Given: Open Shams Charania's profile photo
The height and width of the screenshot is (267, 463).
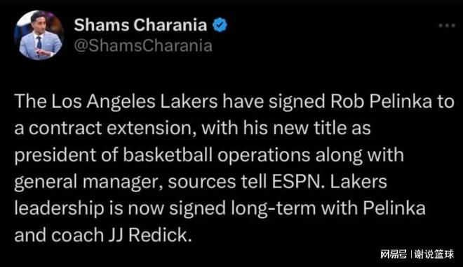Looking at the screenshot, I should (39, 35).
